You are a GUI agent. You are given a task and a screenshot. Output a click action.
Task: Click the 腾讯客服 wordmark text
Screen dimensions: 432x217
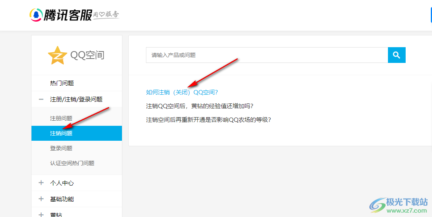[68, 15]
